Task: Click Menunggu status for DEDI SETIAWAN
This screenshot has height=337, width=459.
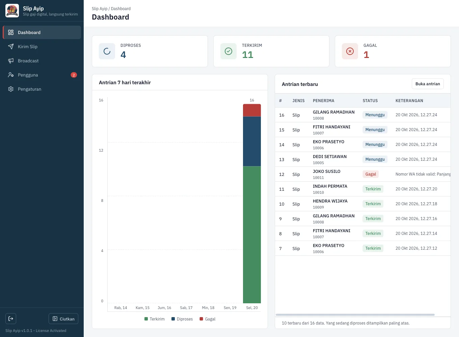Action: [x=375, y=159]
